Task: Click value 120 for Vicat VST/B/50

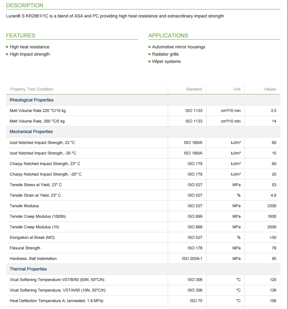Action: click(x=273, y=280)
